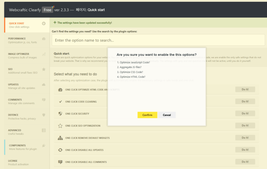Click the clock icon beside Quick Start

44,23
